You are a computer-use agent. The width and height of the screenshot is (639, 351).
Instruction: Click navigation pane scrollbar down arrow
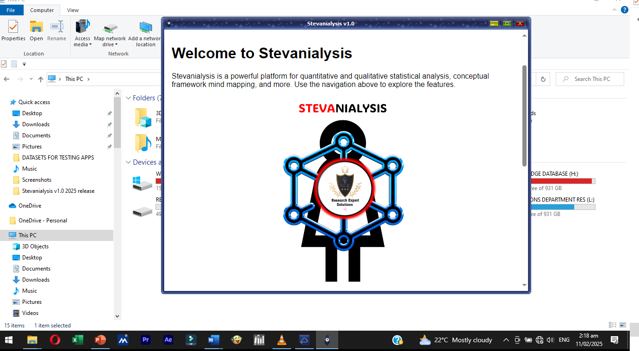[x=117, y=316]
